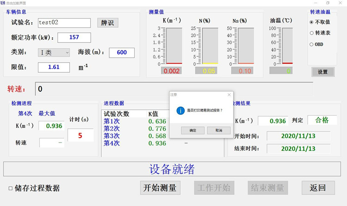Click the K值 column header
The height and width of the screenshot is (206, 347).
click(153, 114)
